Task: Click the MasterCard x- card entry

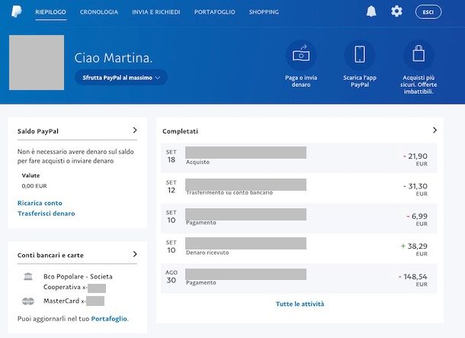Action: pos(73,301)
